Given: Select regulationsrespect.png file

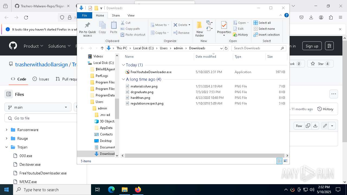Looking at the screenshot, I should click(x=147, y=103).
